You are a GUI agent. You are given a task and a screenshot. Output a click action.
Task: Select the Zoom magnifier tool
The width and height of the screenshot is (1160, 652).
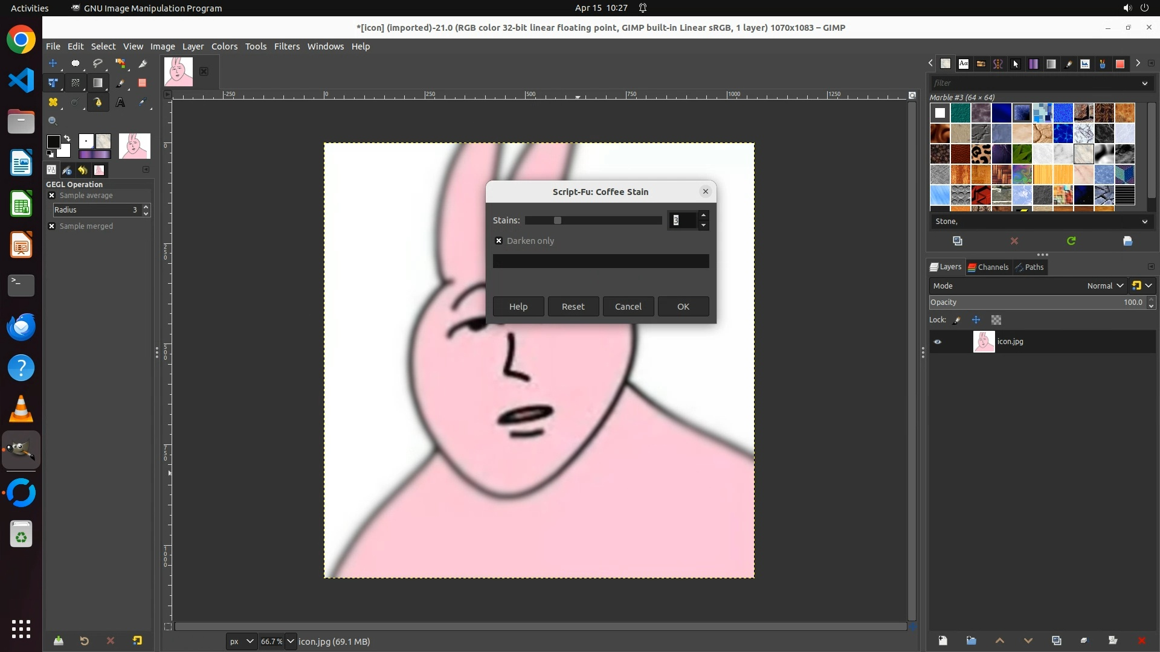[x=53, y=121]
